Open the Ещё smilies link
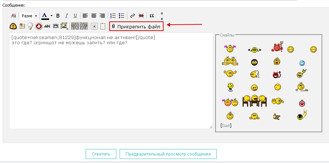Viewport: 329px width, 163px height. pyautogui.click(x=226, y=125)
